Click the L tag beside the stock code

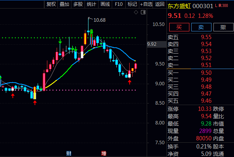(216, 5)
